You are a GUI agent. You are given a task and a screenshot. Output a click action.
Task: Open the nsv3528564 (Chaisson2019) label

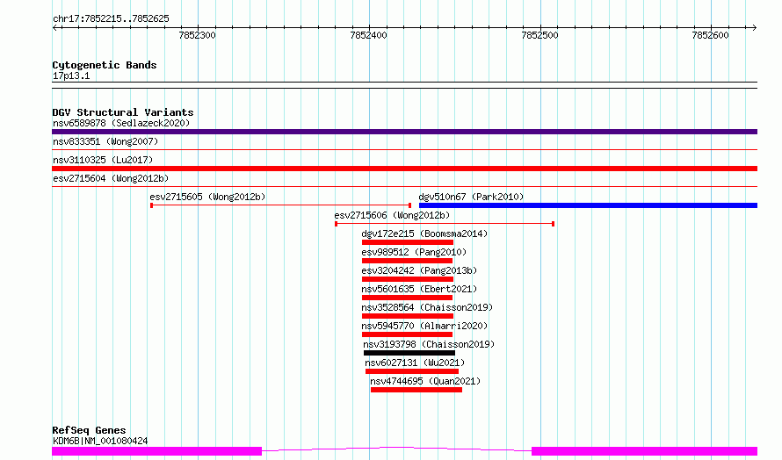(427, 307)
